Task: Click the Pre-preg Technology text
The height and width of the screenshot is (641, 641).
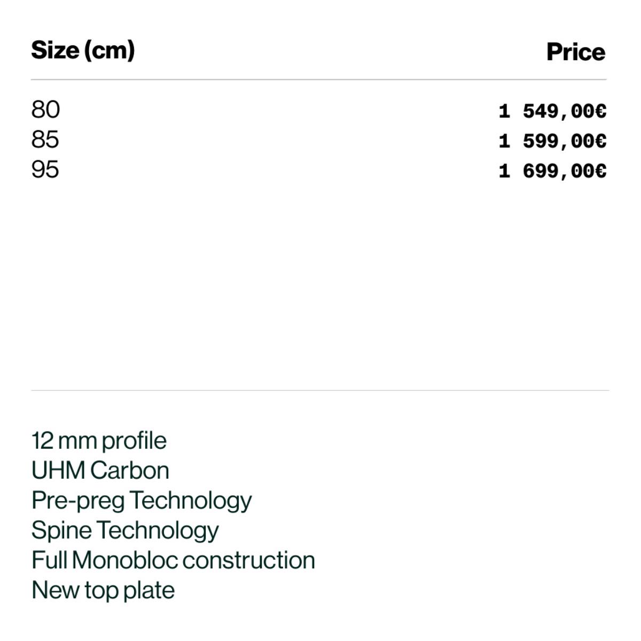Action: coord(142,501)
